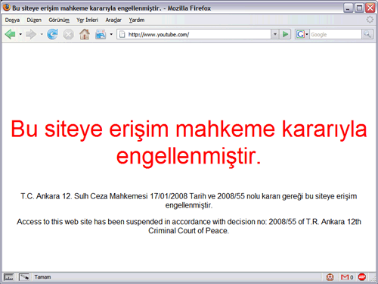This screenshot has height=284, width=378.
Task: Open the search engine selector dropdown arrow
Action: pyautogui.click(x=307, y=34)
